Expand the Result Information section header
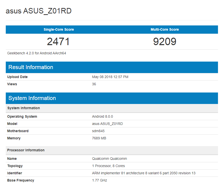Screen dimensions: 223x184 pyautogui.click(x=31, y=67)
